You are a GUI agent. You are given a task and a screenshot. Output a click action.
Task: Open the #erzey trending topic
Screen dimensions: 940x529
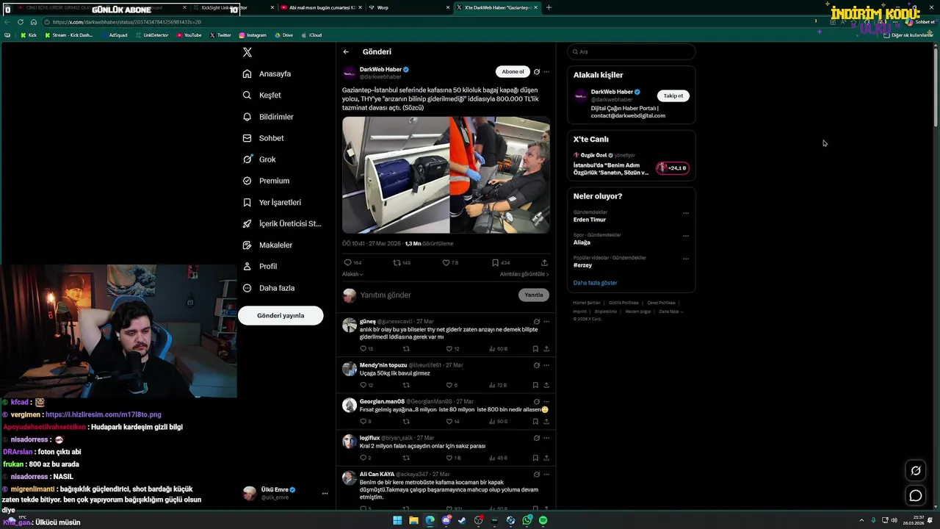(582, 265)
